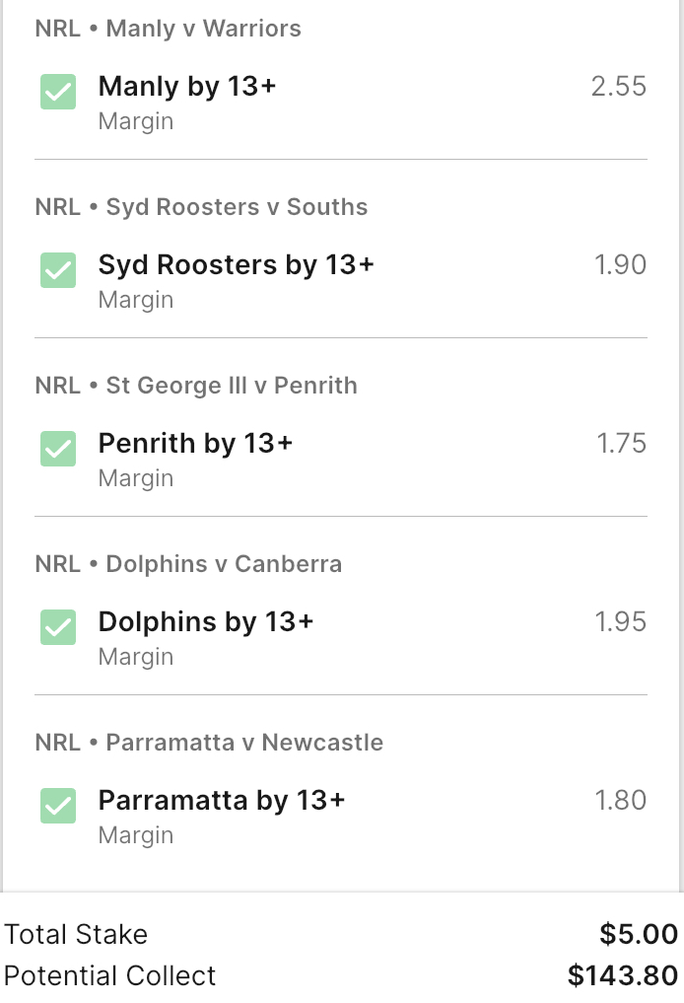Toggle the Dolphins by 13+ checkbox
This screenshot has height=1003, width=684.
click(58, 628)
